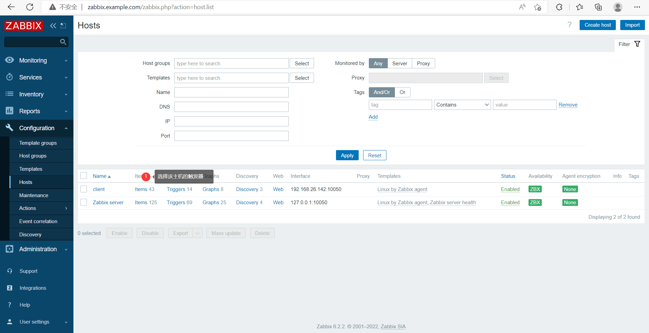Click the sidebar search magnifier icon
The height and width of the screenshot is (333, 649).
coord(63,42)
